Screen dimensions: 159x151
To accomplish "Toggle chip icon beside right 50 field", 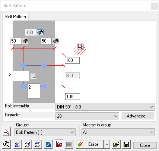I will click(x=56, y=41).
